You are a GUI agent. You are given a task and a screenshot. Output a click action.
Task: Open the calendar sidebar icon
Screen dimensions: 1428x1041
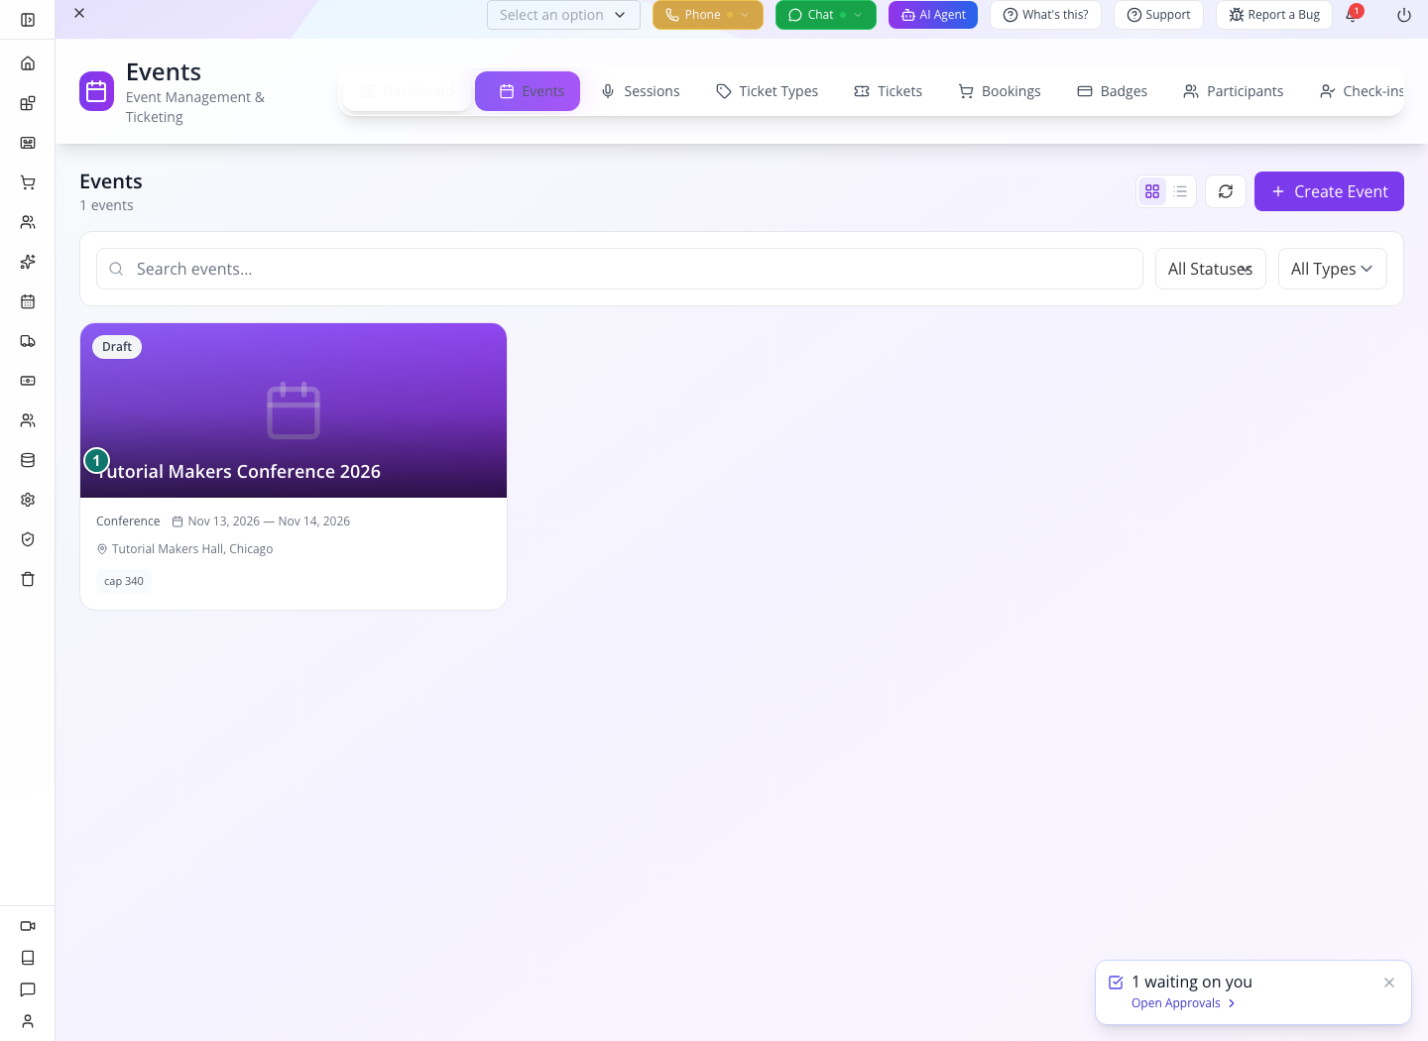pyautogui.click(x=28, y=301)
